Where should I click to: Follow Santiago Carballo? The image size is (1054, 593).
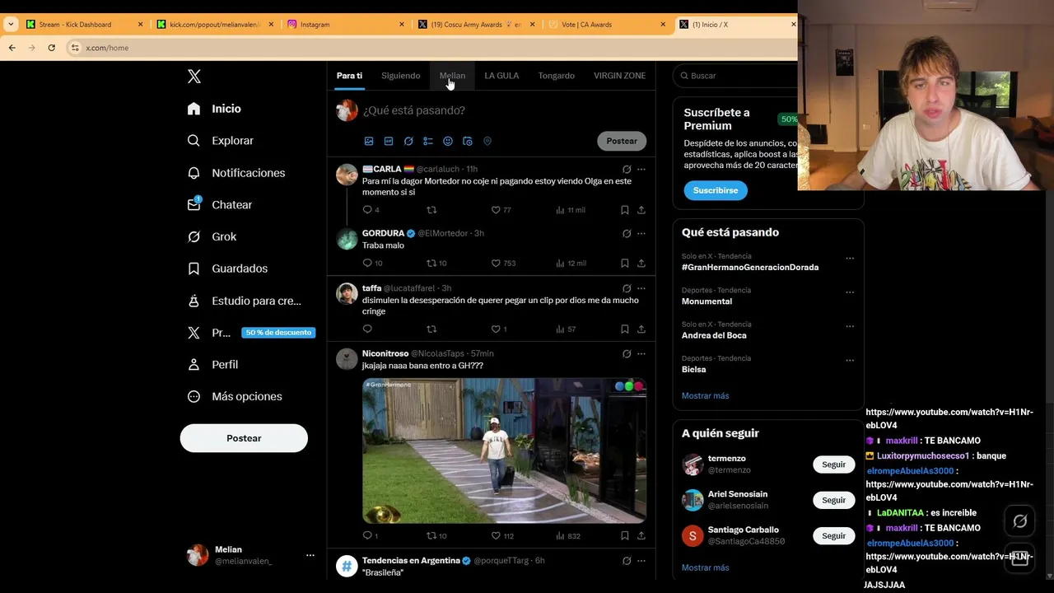833,536
